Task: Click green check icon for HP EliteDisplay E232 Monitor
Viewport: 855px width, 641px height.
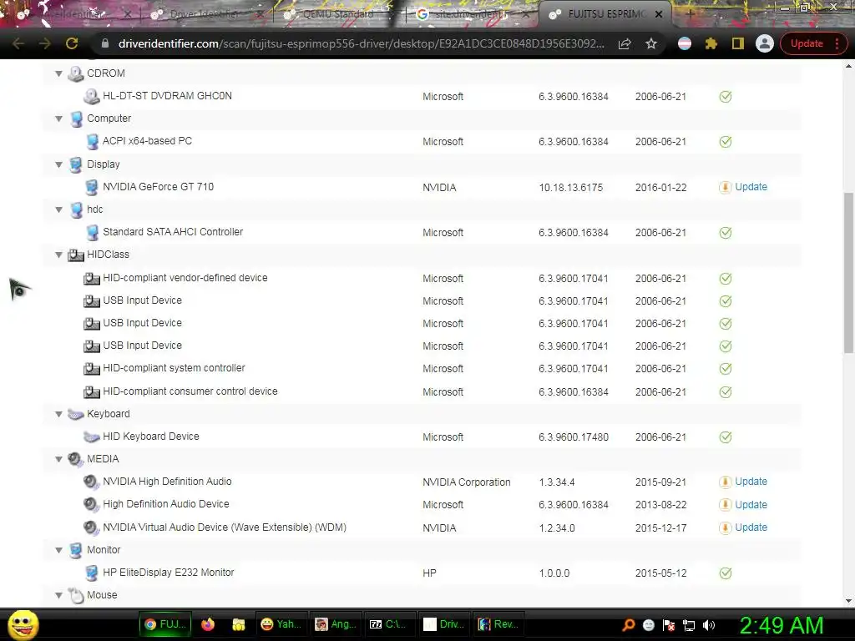Action: (x=726, y=573)
